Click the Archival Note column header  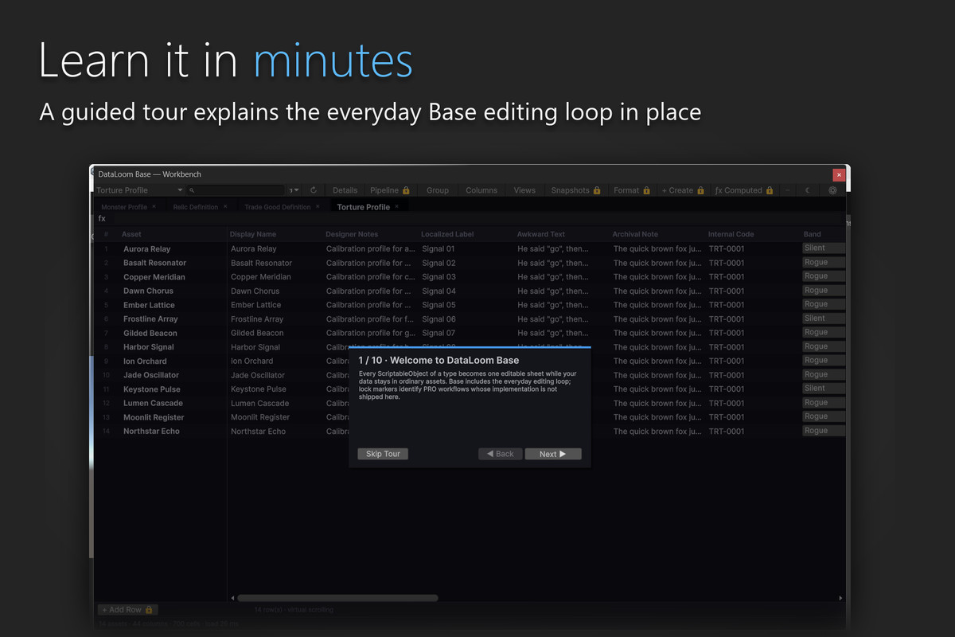click(x=635, y=234)
